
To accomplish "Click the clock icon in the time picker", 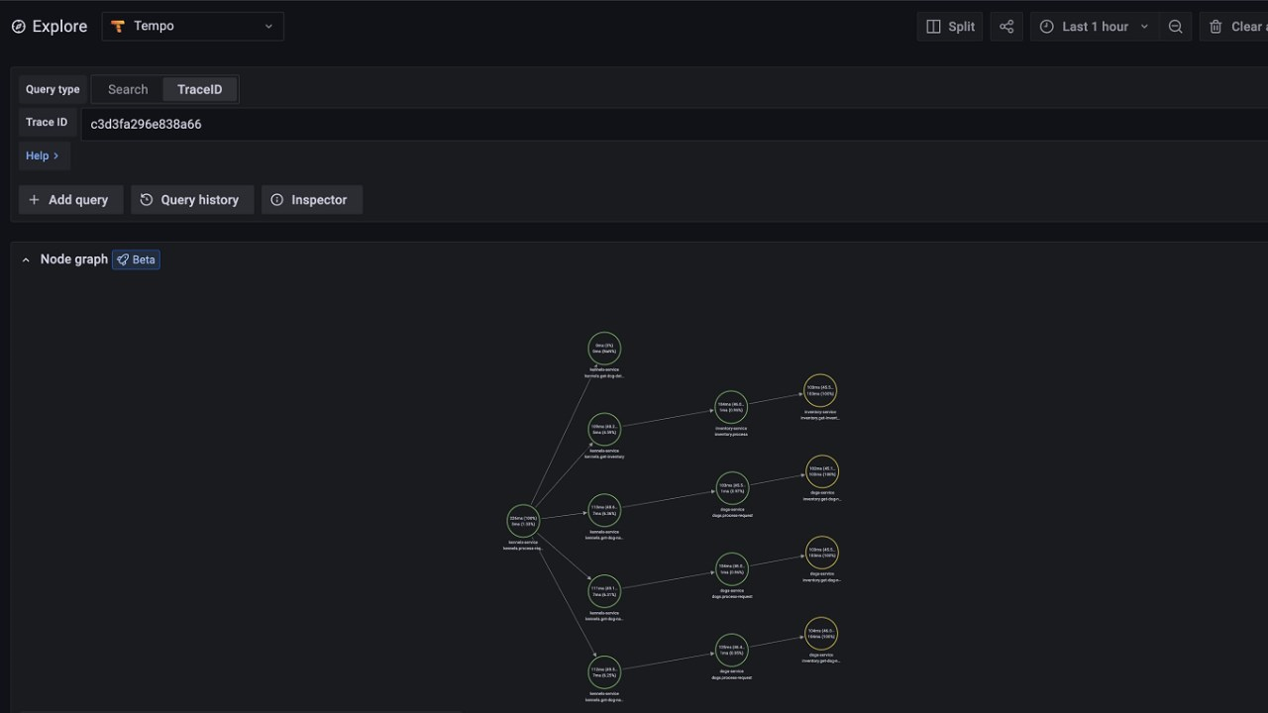I will (x=1047, y=26).
